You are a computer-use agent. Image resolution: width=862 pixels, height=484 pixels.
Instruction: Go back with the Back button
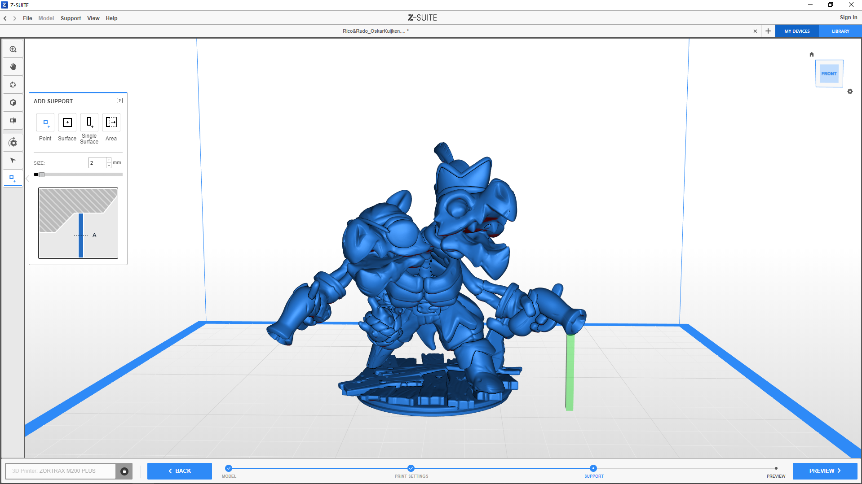[x=179, y=471]
